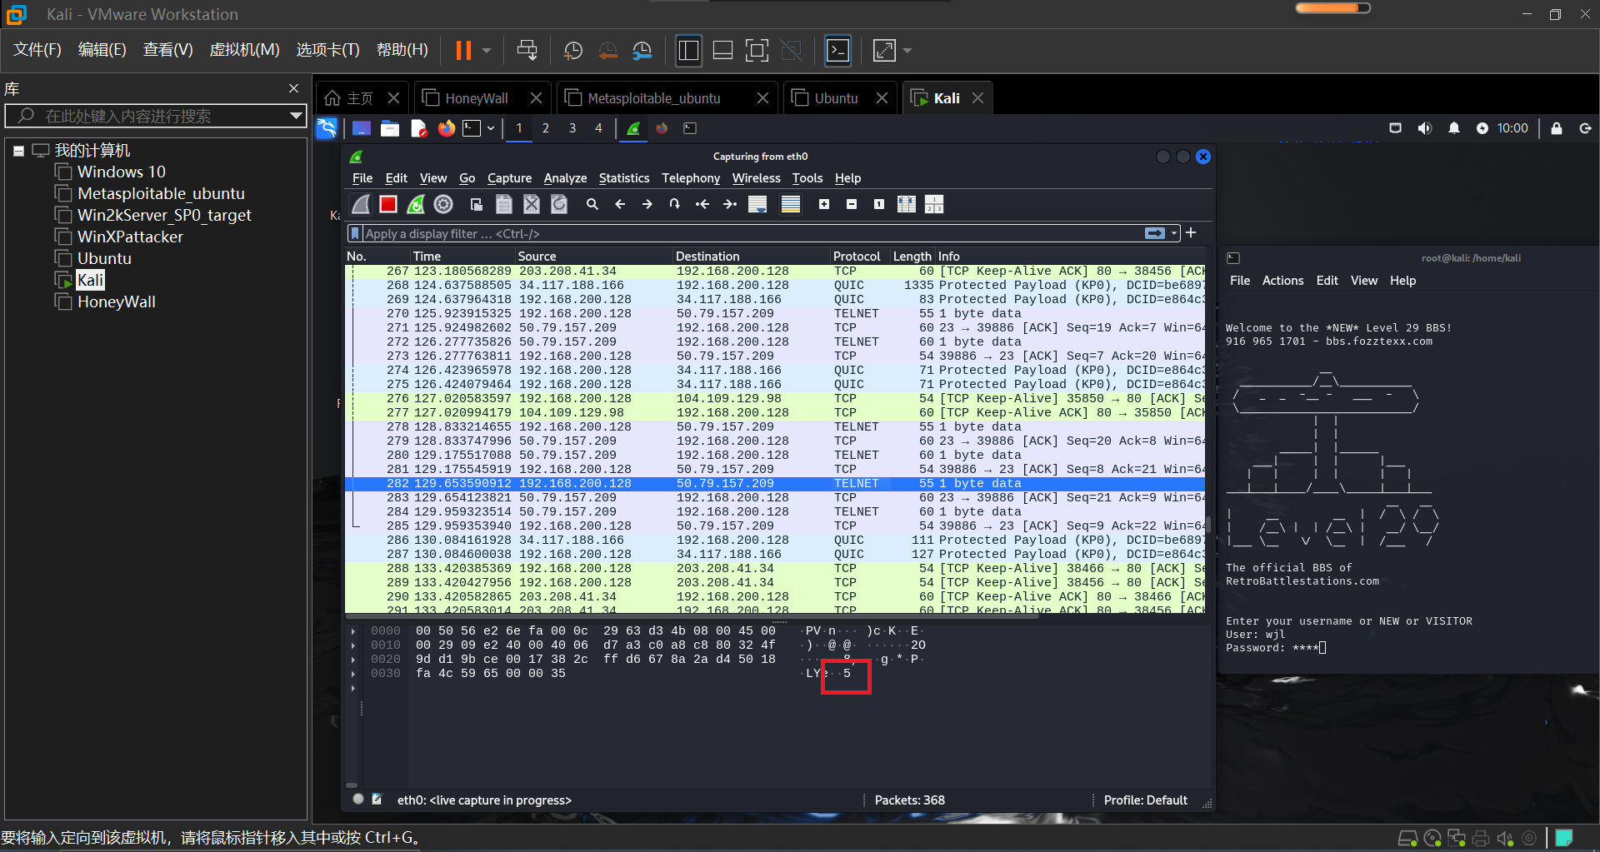Open Firefox from the Kali panel
The height and width of the screenshot is (852, 1600).
[x=447, y=128]
